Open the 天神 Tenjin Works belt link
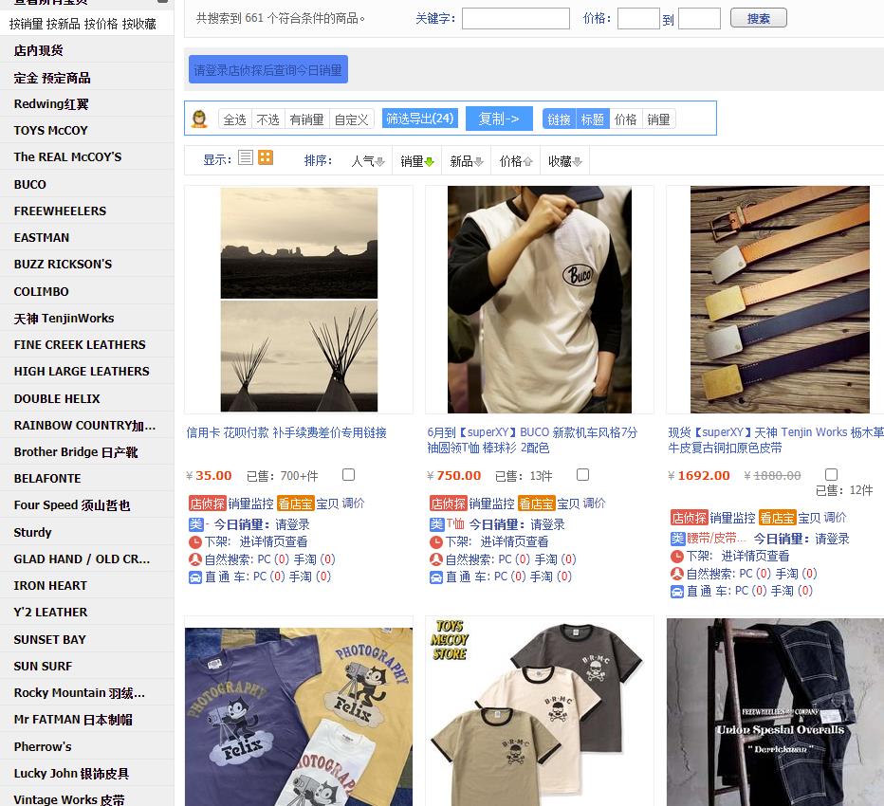 (x=776, y=440)
